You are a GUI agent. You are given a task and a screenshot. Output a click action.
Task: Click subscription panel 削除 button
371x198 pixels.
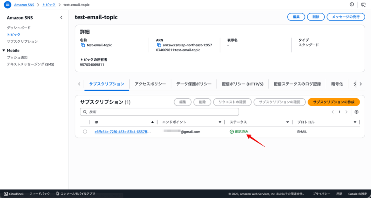click(x=202, y=102)
